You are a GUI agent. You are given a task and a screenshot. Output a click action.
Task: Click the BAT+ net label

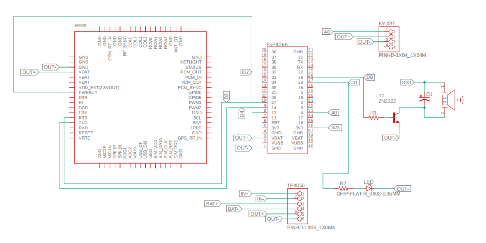click(x=214, y=204)
